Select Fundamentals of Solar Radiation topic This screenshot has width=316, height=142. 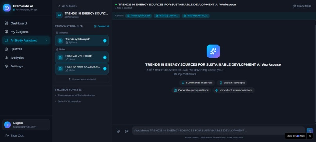(x=76, y=96)
